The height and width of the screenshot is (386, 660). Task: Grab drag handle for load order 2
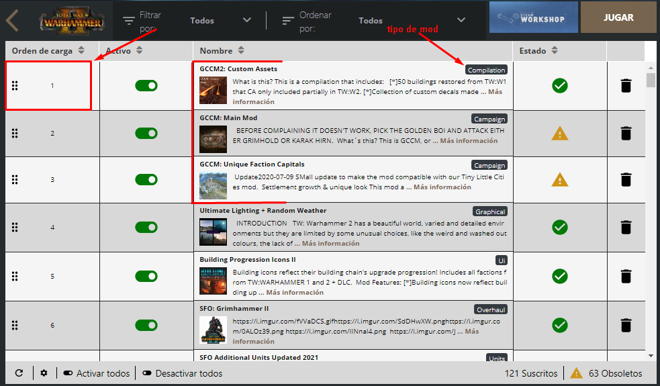pos(15,134)
